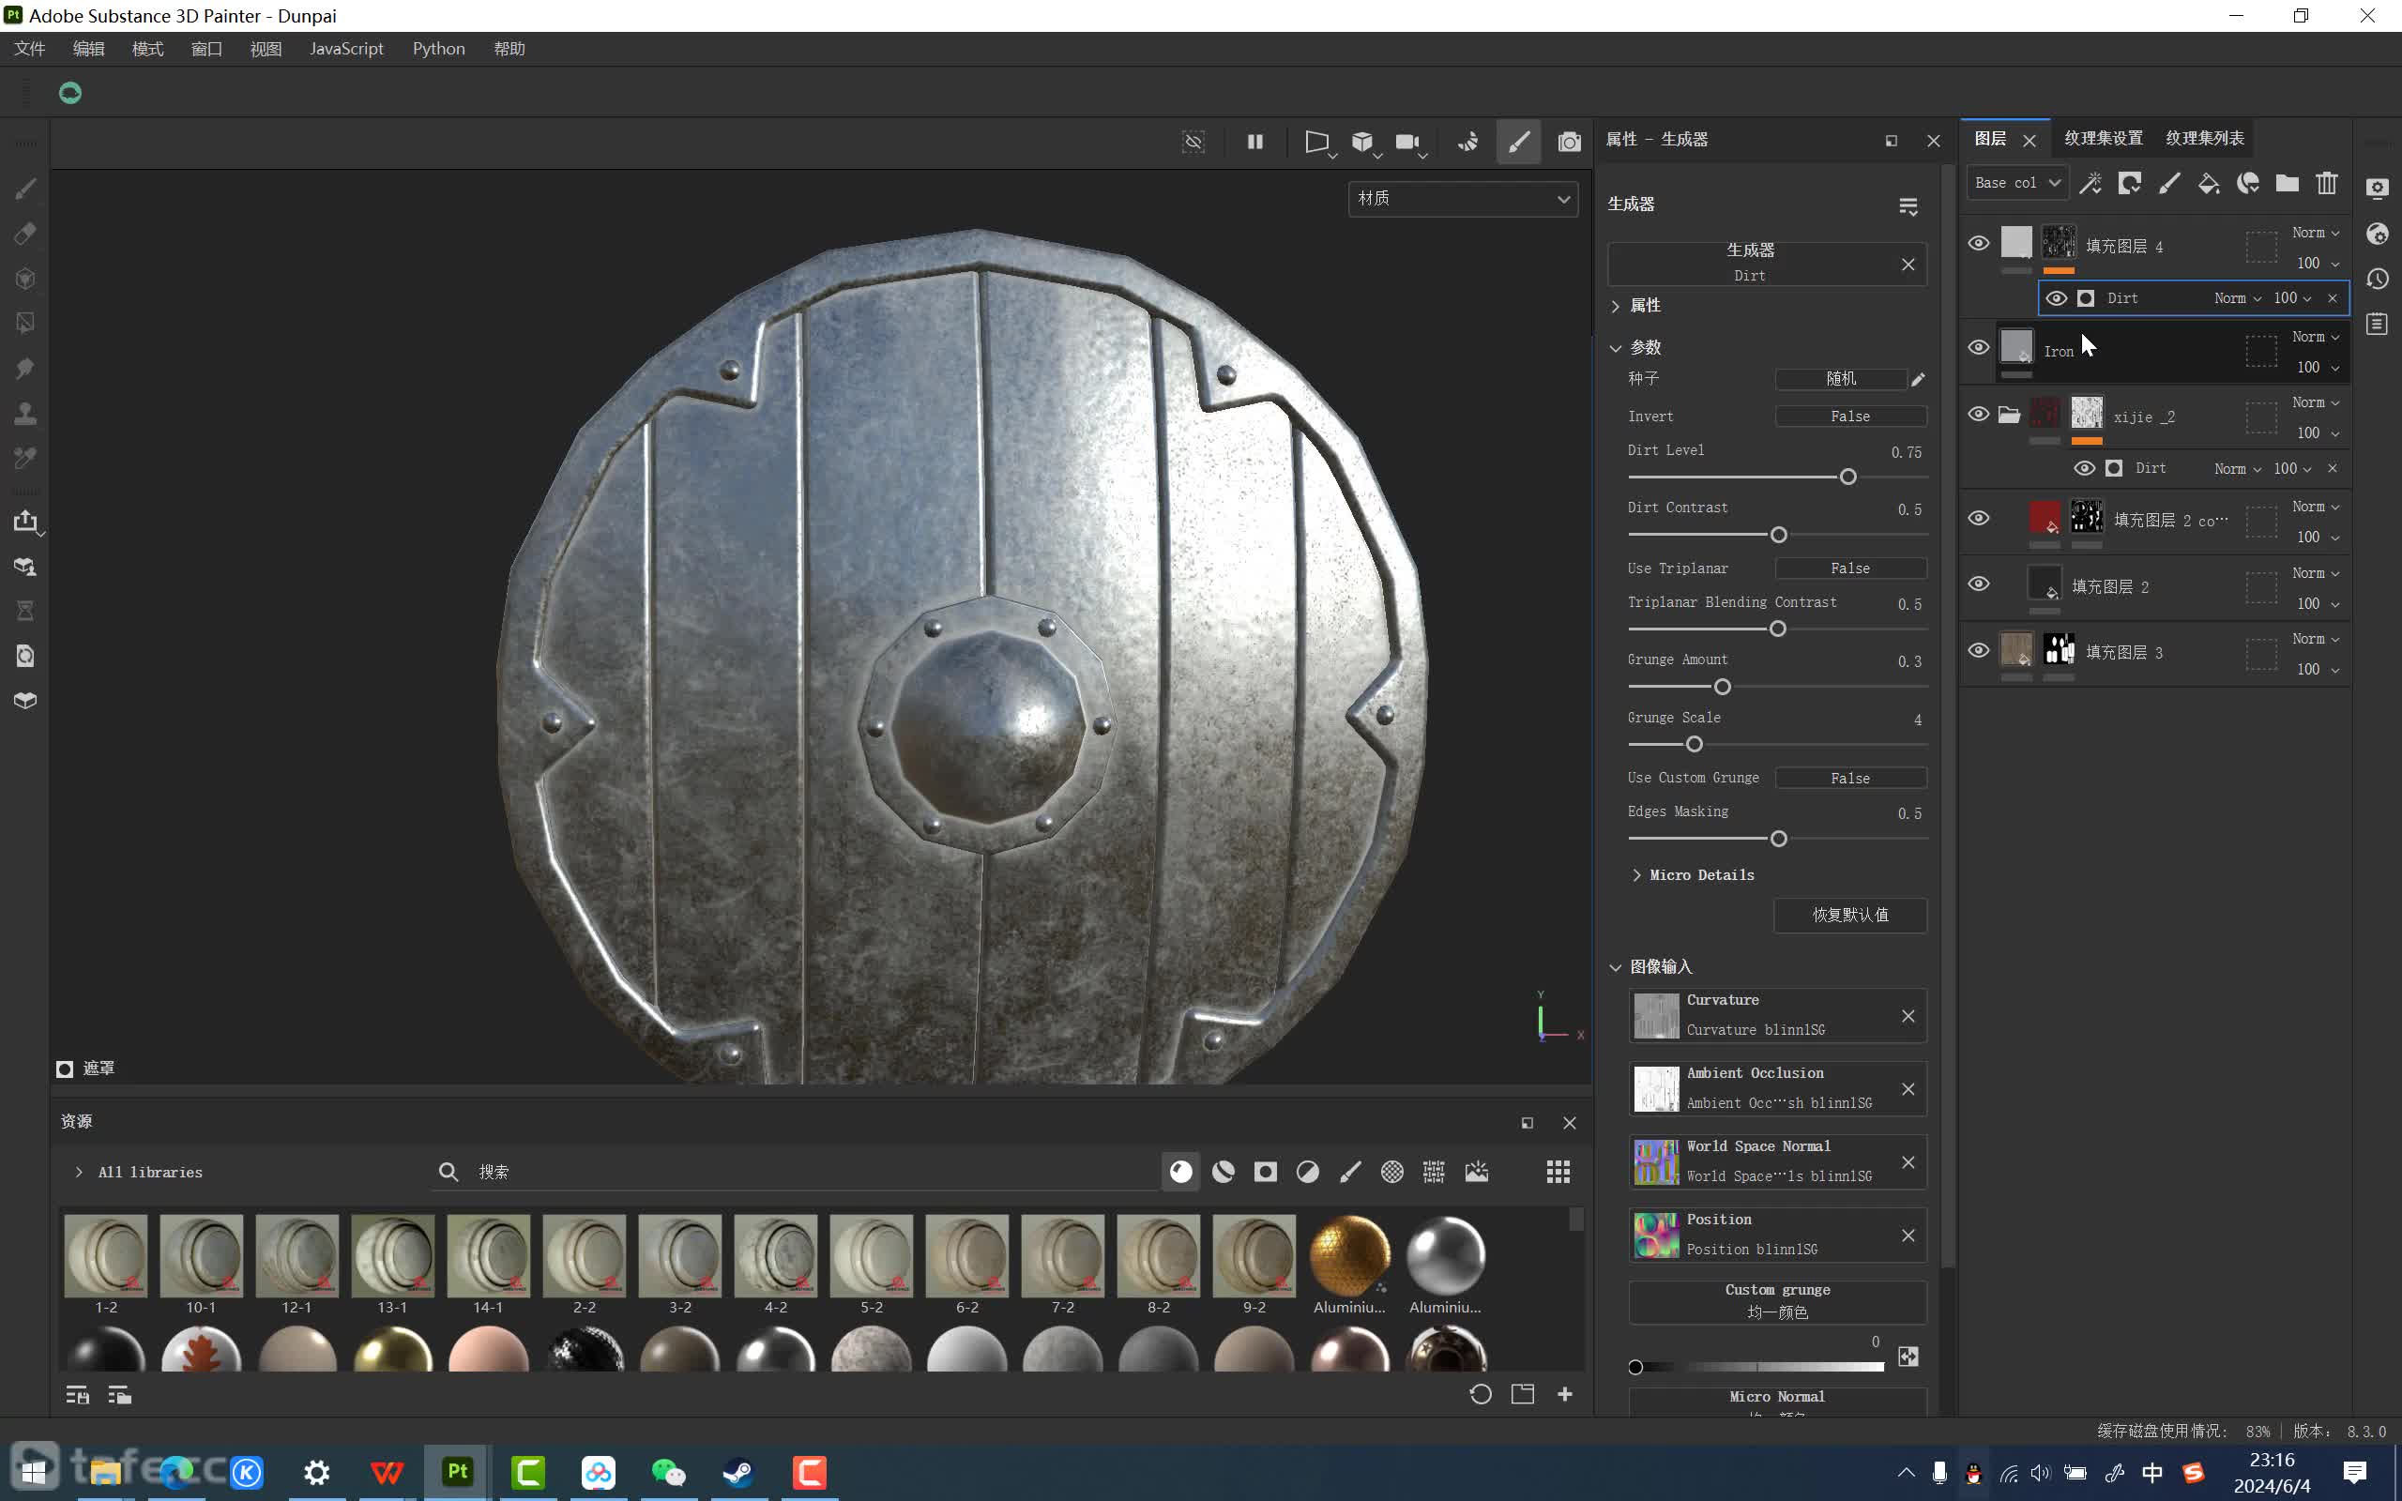
Task: Delete layer with trash icon
Action: (2327, 183)
